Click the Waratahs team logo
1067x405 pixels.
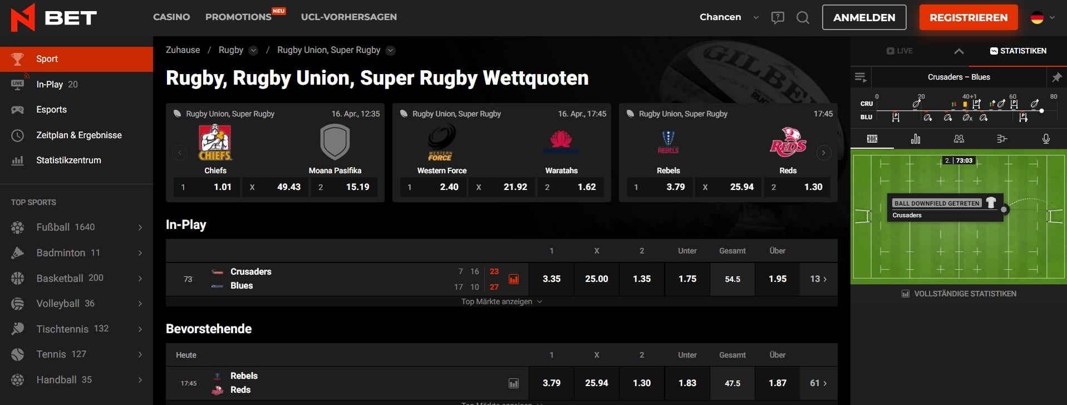click(x=561, y=141)
